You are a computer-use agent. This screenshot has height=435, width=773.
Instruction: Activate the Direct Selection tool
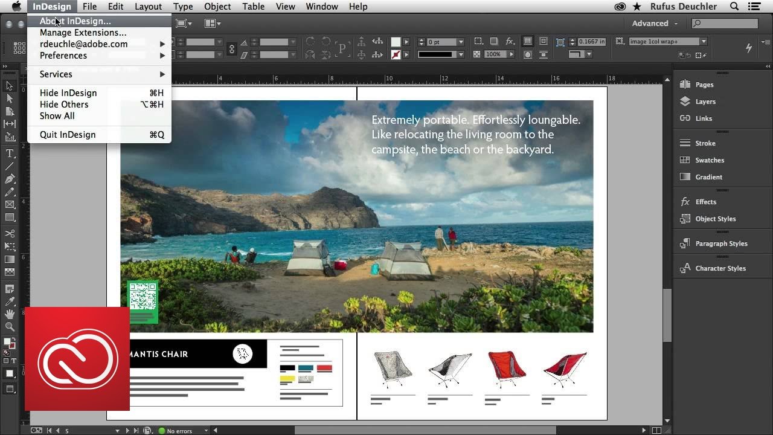[10, 98]
